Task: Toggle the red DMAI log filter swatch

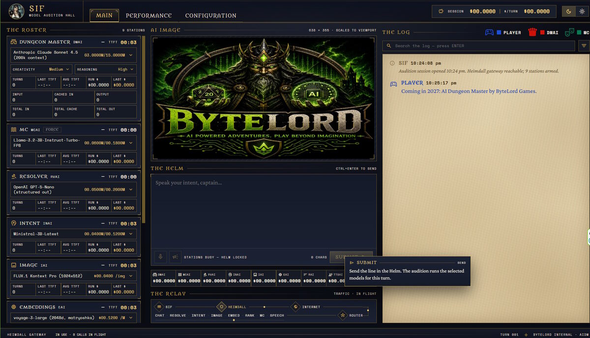Action: [x=542, y=32]
